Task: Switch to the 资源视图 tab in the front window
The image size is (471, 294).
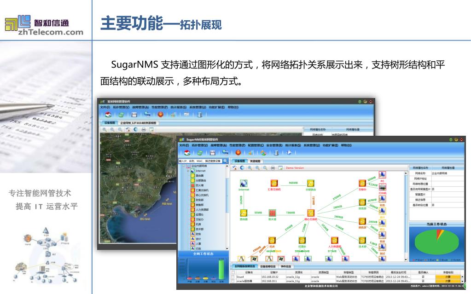Action: pyautogui.click(x=256, y=161)
